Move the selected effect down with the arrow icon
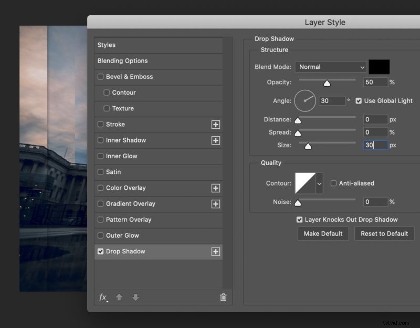Screen dimensions: 420x328 135,297
